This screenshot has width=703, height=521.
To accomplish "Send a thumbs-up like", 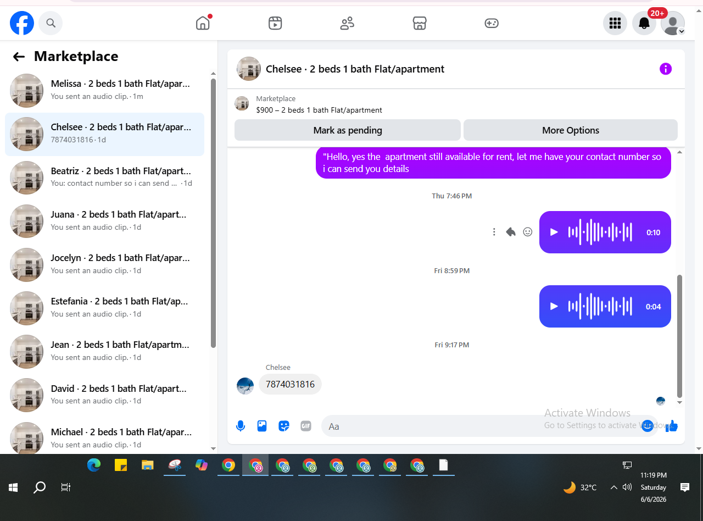I will point(672,426).
